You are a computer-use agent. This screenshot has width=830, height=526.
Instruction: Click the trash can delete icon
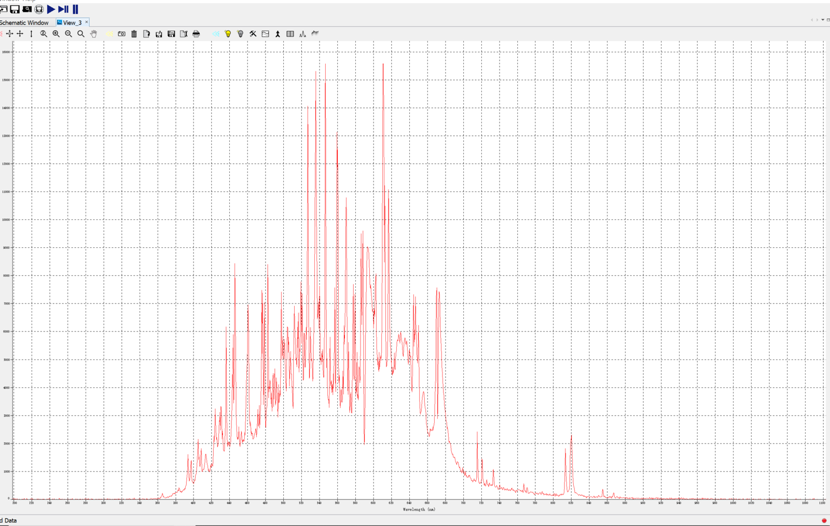[x=134, y=34]
